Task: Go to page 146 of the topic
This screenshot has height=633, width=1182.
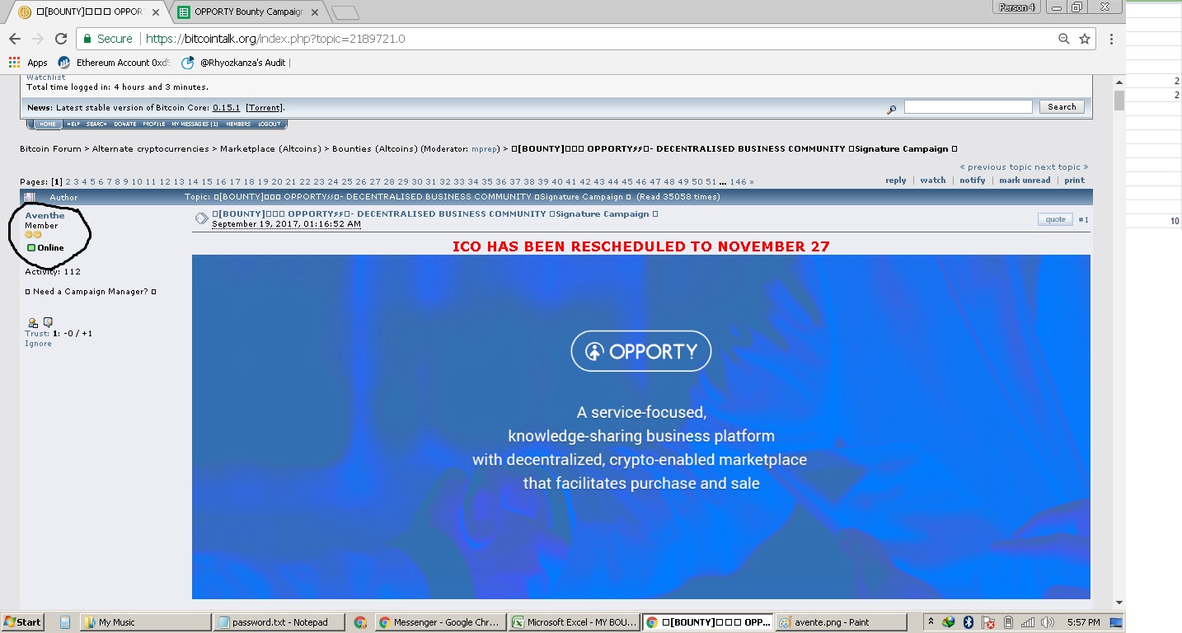Action: pos(738,181)
